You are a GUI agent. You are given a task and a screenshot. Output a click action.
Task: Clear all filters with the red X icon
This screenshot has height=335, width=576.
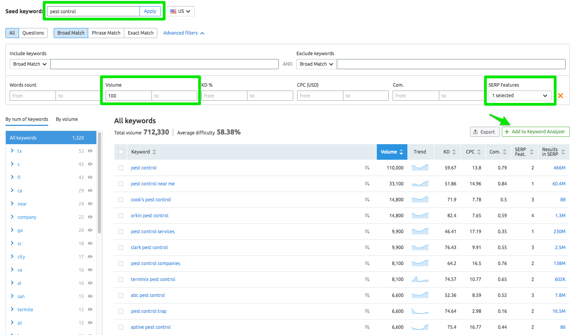560,95
